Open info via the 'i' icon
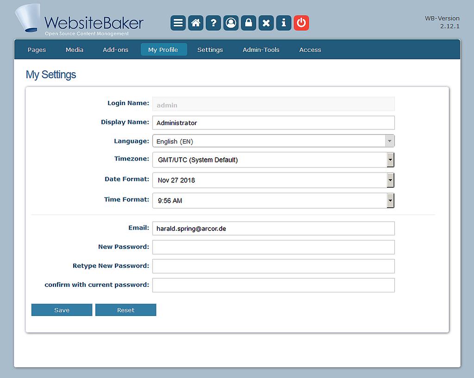Image resolution: width=474 pixels, height=378 pixels. click(284, 23)
